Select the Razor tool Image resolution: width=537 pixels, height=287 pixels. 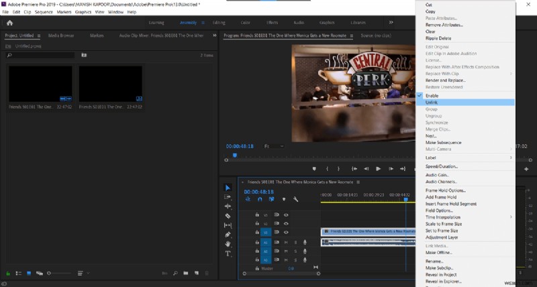tap(228, 216)
